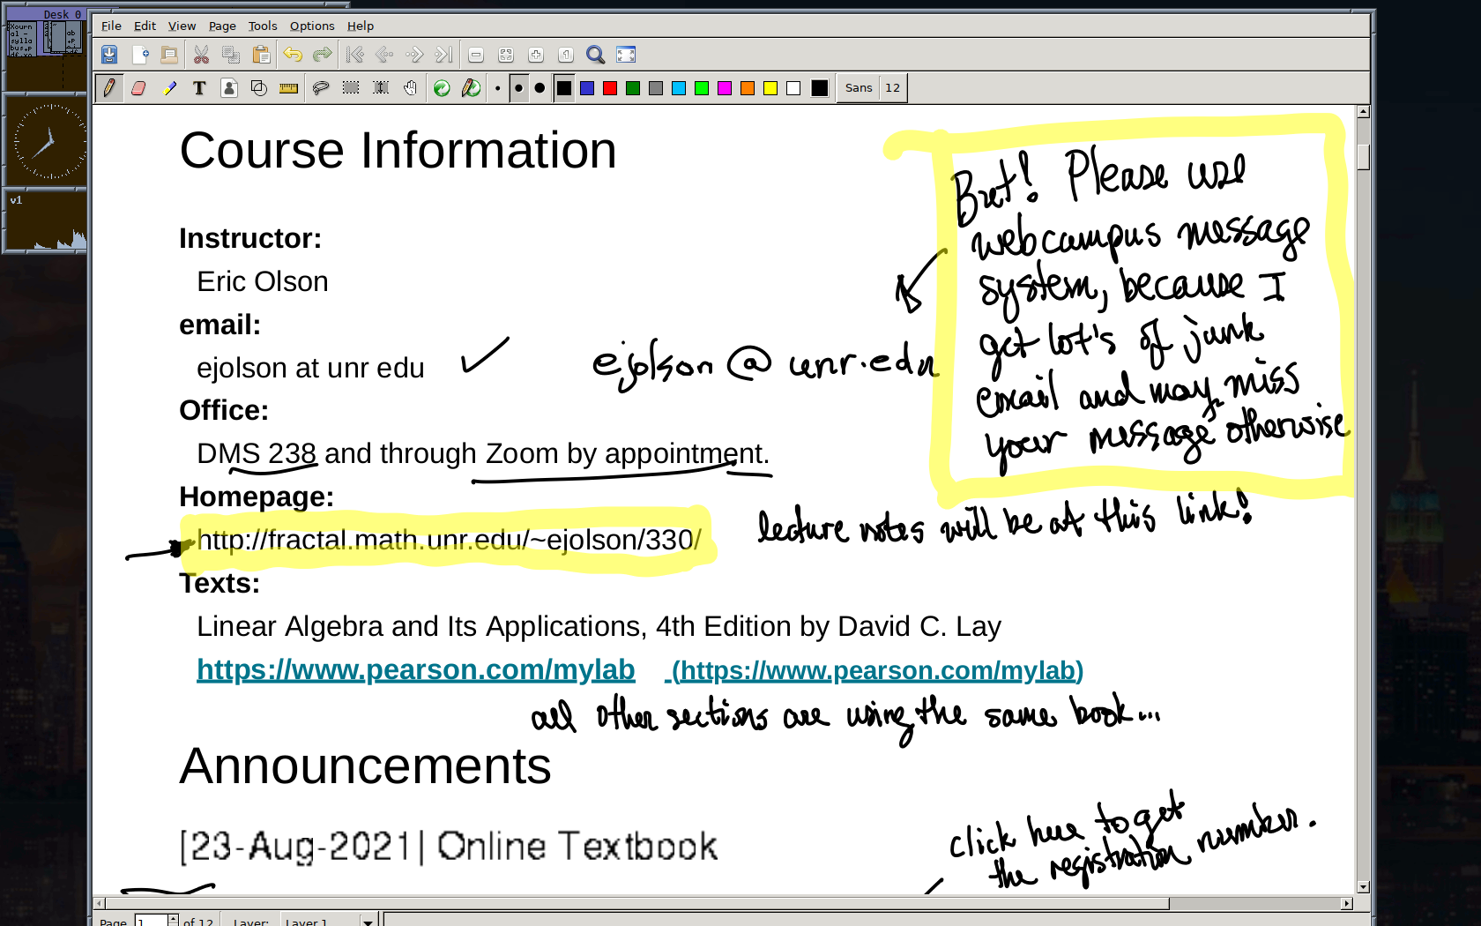The image size is (1481, 926).
Task: Click the Save document icon
Action: coord(109,55)
